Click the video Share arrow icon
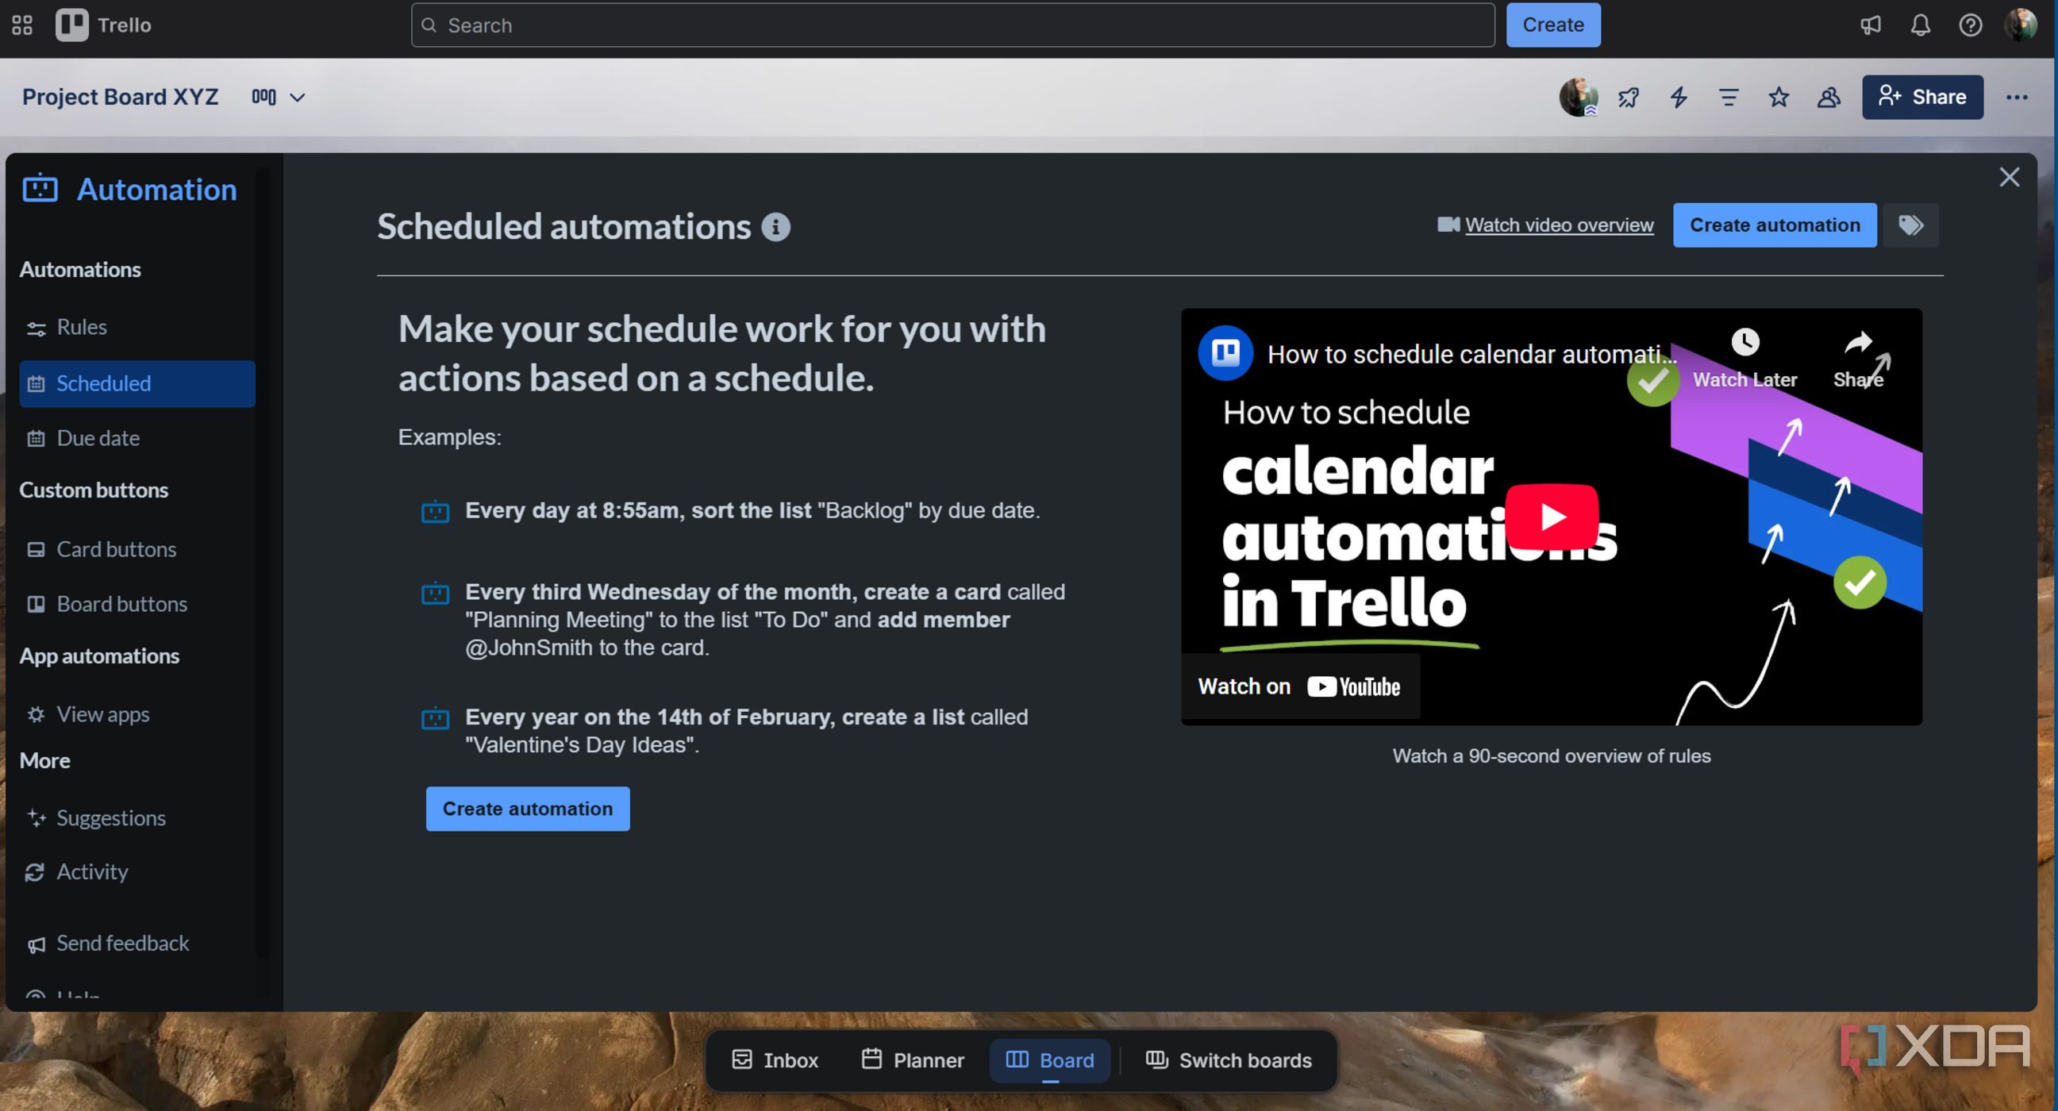Viewport: 2058px width, 1111px height. 1858,344
